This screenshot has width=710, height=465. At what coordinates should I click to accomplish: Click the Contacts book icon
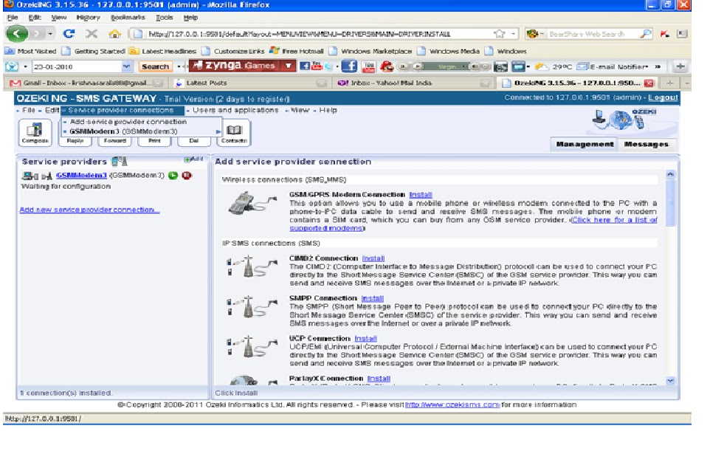click(234, 133)
